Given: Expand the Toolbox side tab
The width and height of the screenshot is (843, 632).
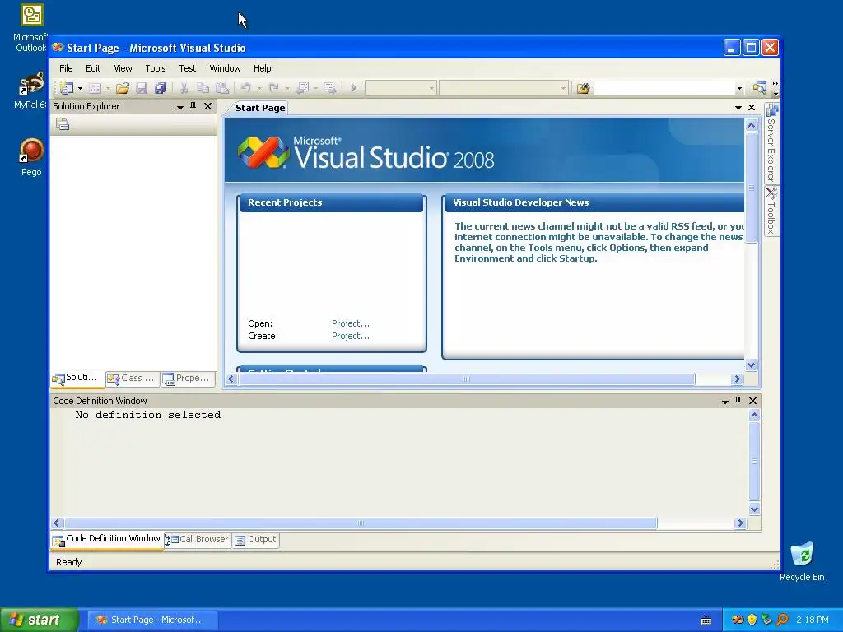Looking at the screenshot, I should [x=771, y=211].
